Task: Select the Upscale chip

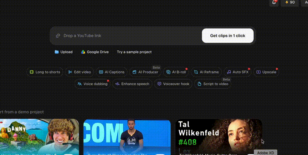Action: coord(266,72)
